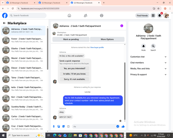This screenshot has height=138, width=173.
Task: Send quick reply 'Yes, are you interested?'
Action: click(x=74, y=68)
